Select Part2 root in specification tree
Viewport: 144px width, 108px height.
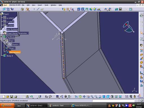(6, 14)
